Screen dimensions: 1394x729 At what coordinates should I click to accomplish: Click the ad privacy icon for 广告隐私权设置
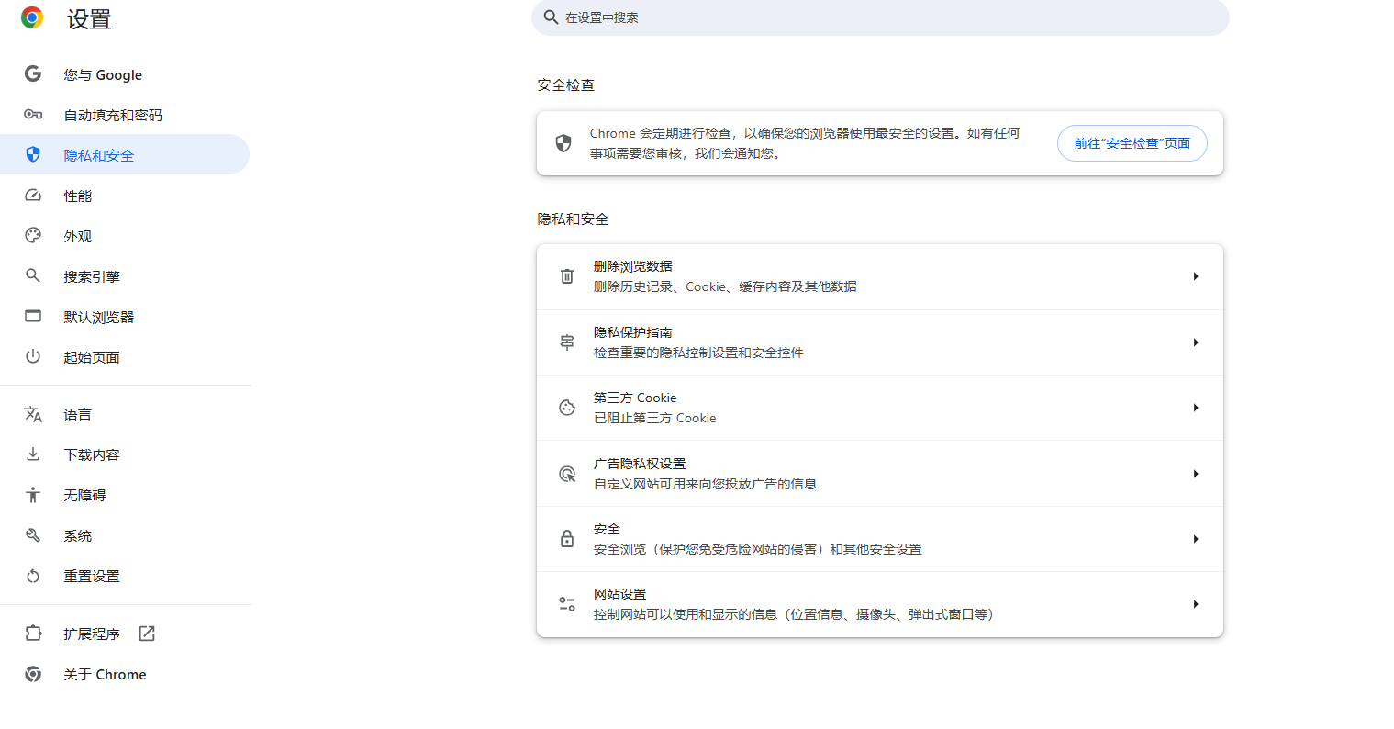(x=567, y=474)
